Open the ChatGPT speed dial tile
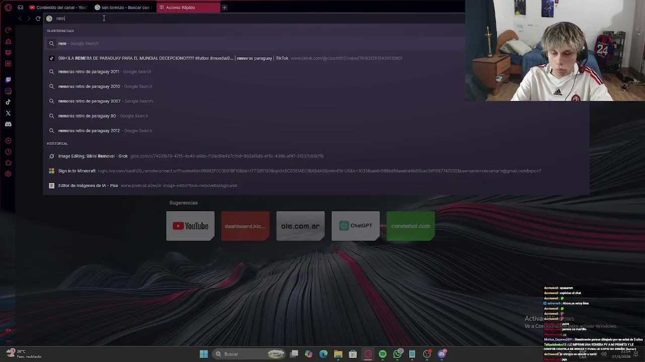Screen dimensions: 645x362 (356, 226)
